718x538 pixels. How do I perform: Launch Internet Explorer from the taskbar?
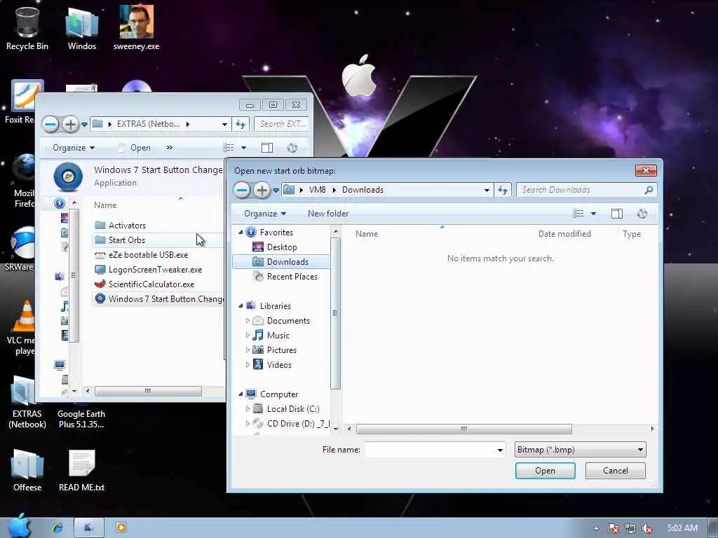(57, 527)
